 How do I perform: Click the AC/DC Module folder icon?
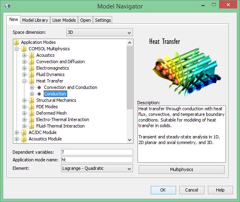[24, 132]
